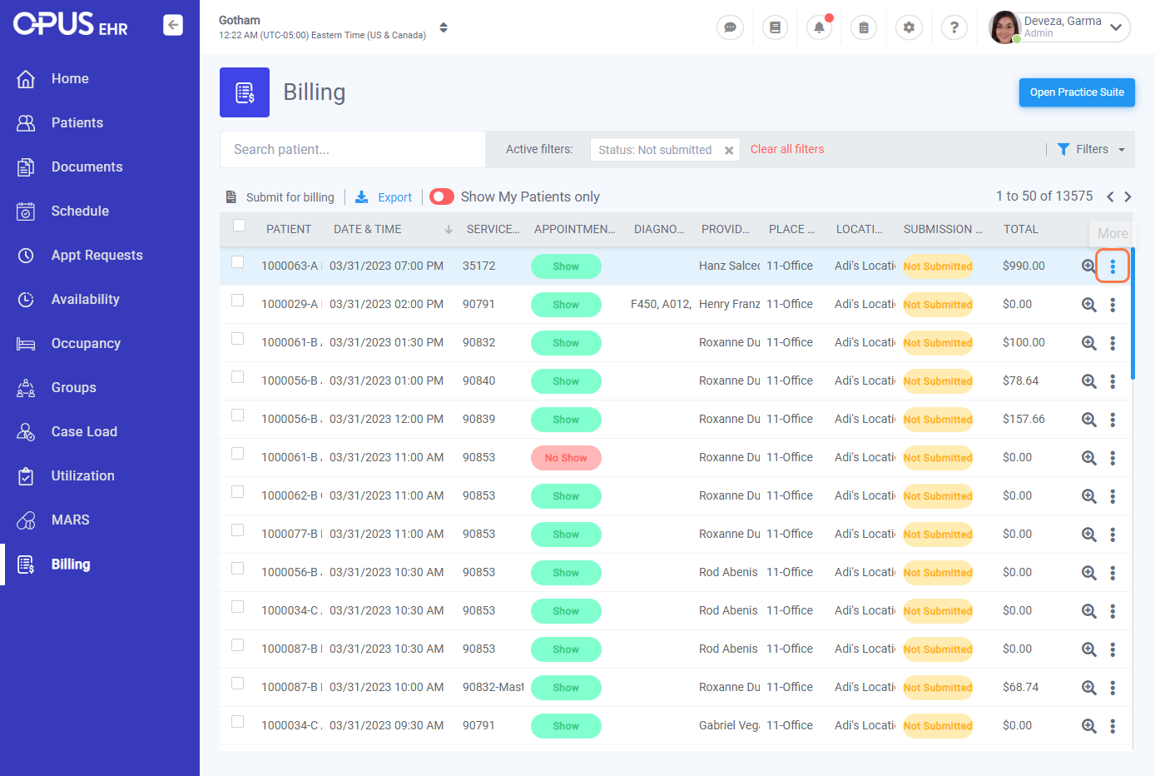
Task: Sort by the TOTAL column header
Action: pos(1020,229)
